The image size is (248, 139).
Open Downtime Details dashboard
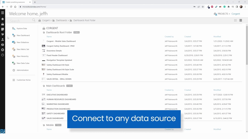point(54,51)
